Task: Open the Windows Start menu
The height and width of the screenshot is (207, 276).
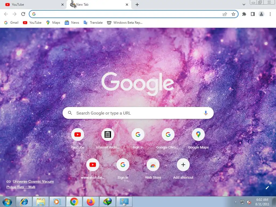Action: tap(7, 202)
